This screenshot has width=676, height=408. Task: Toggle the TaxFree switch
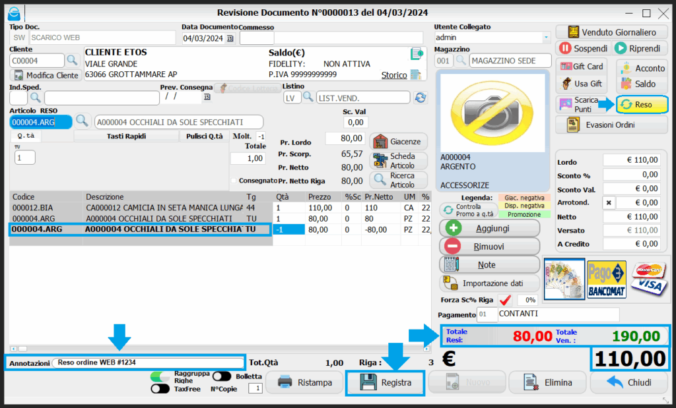tap(160, 389)
